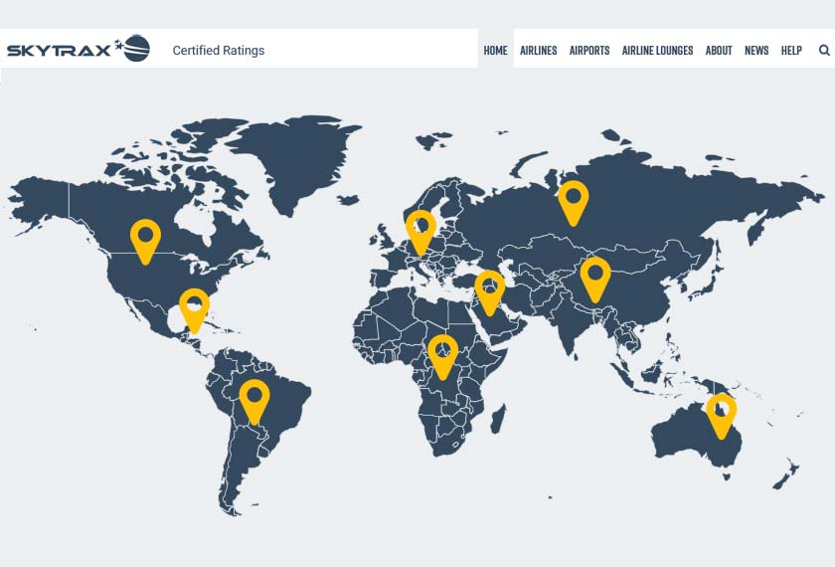Click the Certified Ratings title text

[219, 50]
